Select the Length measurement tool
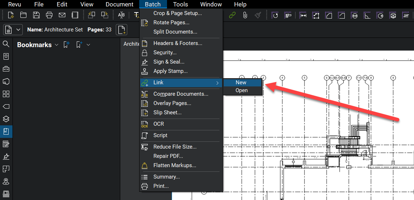Image resolution: width=414 pixels, height=200 pixels. click(304, 15)
